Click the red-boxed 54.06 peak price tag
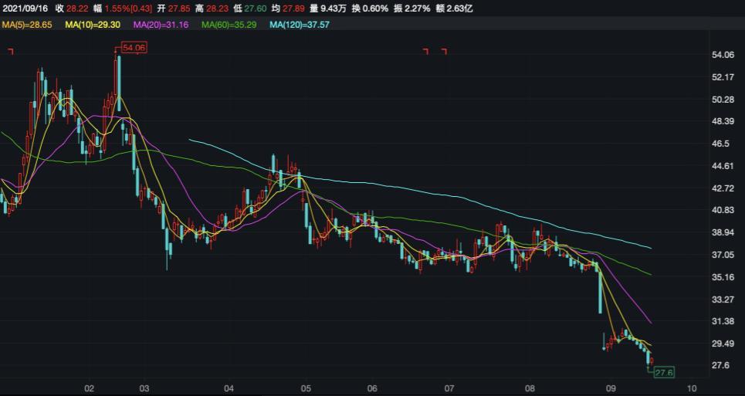Image resolution: width=745 pixels, height=396 pixels. (134, 48)
